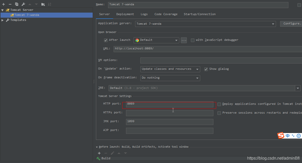
Task: Click the JMX port field
Action: pyautogui.click(x=169, y=122)
